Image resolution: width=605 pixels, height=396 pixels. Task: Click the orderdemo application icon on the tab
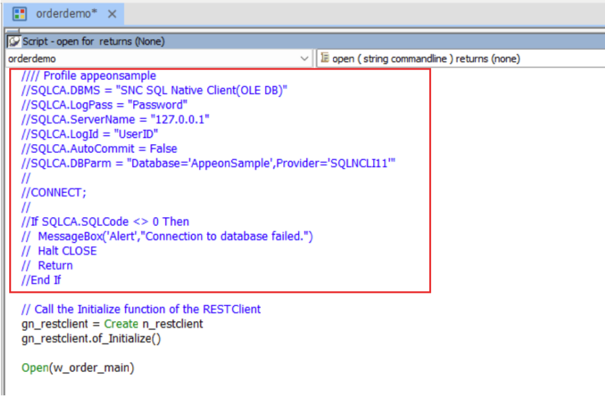19,14
